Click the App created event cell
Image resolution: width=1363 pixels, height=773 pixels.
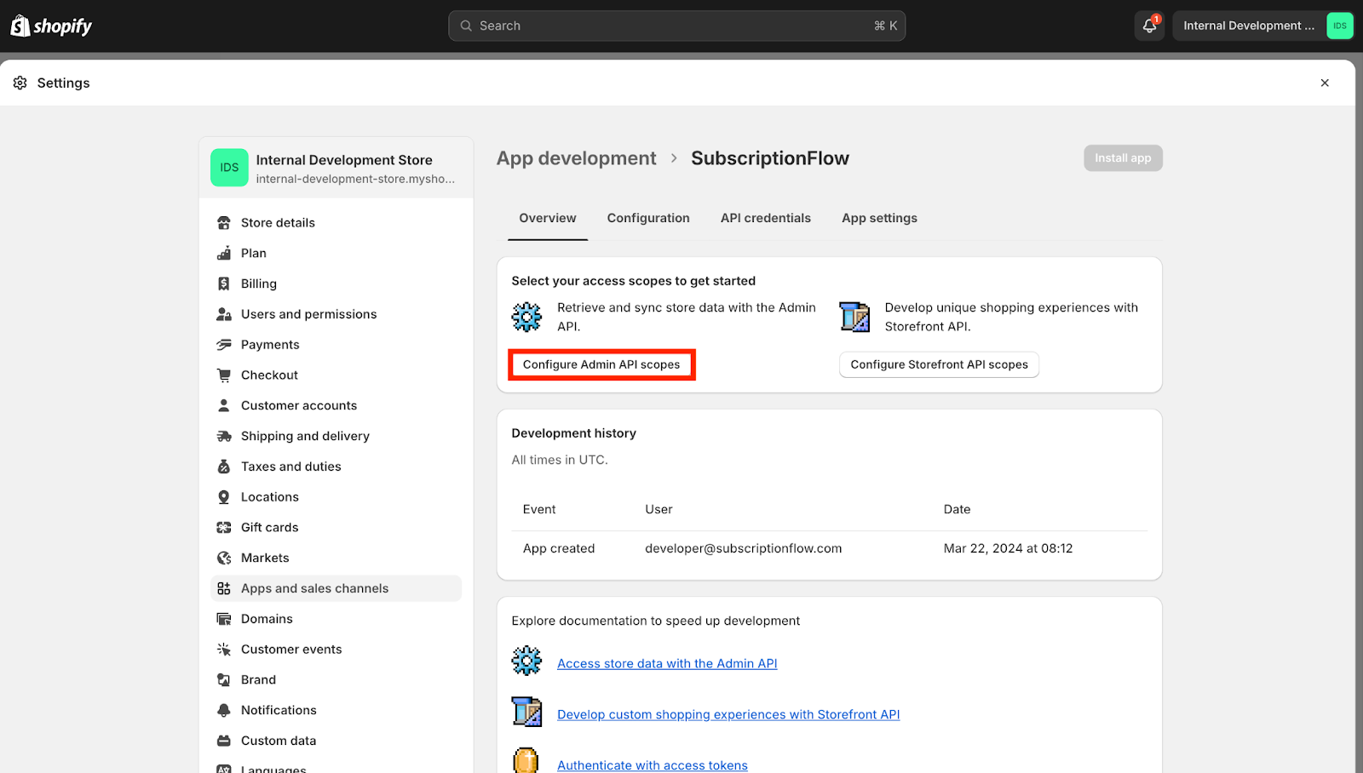(x=559, y=548)
